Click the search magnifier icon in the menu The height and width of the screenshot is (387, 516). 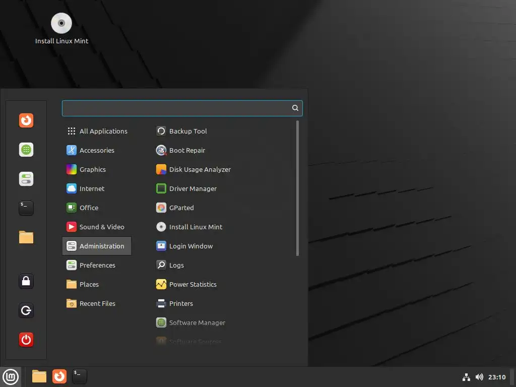295,108
